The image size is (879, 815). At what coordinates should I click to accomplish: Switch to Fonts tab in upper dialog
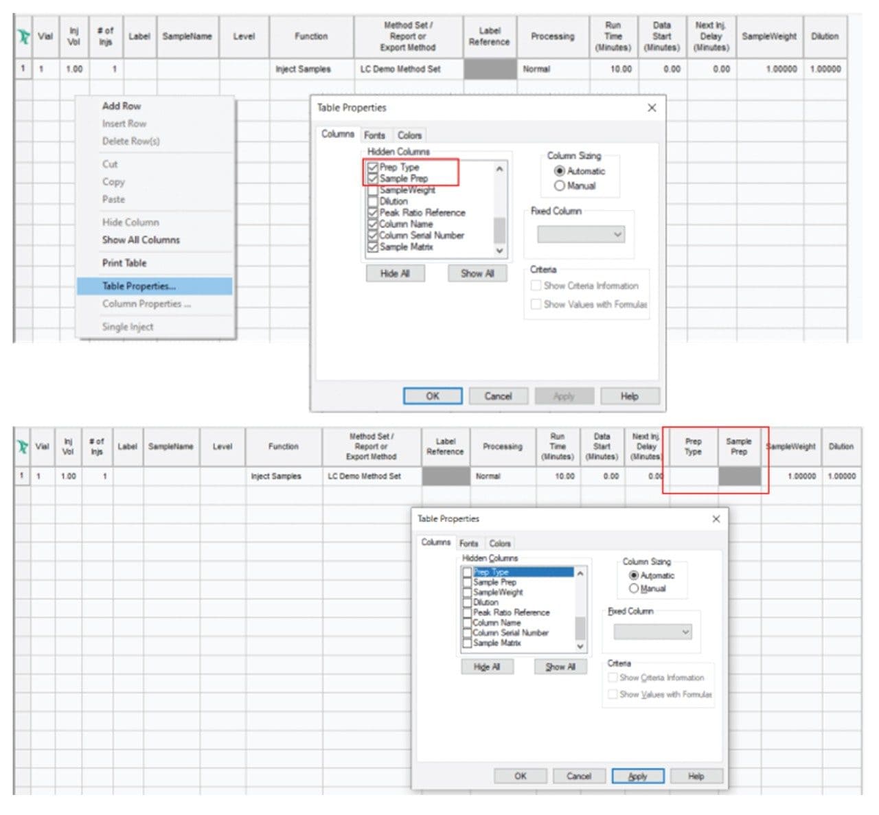click(x=375, y=135)
